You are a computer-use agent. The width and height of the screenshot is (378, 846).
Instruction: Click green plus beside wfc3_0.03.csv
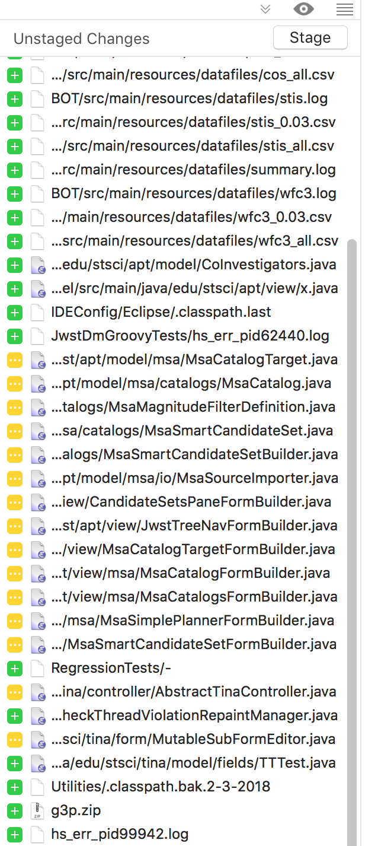(x=15, y=218)
